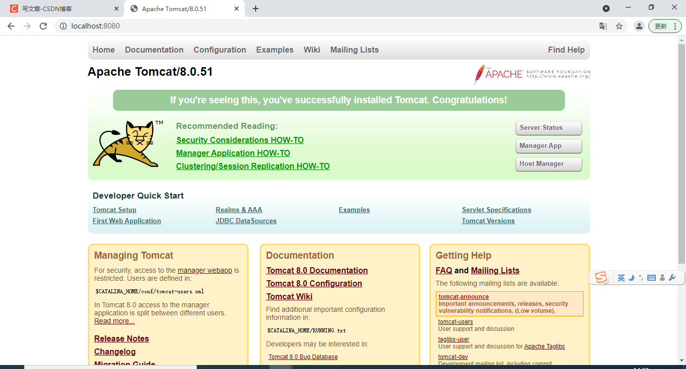The height and width of the screenshot is (369, 686).
Task: Open Configuration in Tomcat navigation bar
Action: (219, 50)
